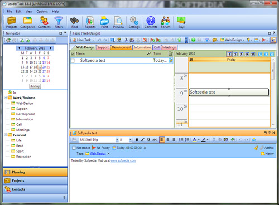
Task: Open Settings from the main toolbar
Action: pos(134,22)
